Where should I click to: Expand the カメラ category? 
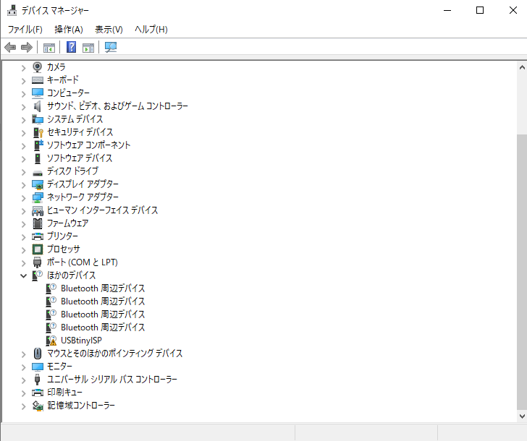click(x=23, y=68)
